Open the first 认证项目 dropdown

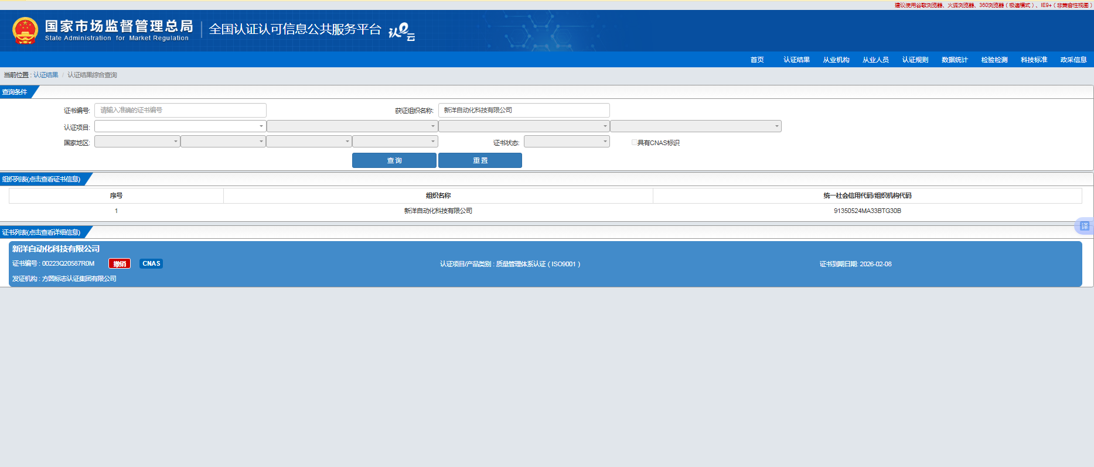180,126
